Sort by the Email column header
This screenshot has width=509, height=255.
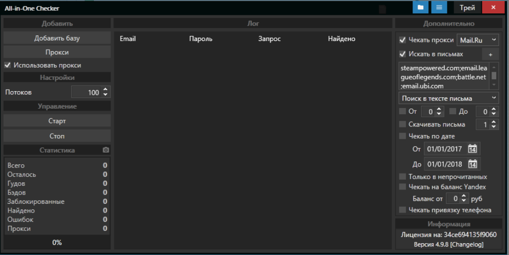click(x=128, y=39)
